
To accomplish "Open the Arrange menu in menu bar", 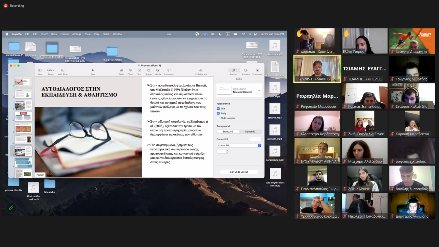I will (x=77, y=34).
